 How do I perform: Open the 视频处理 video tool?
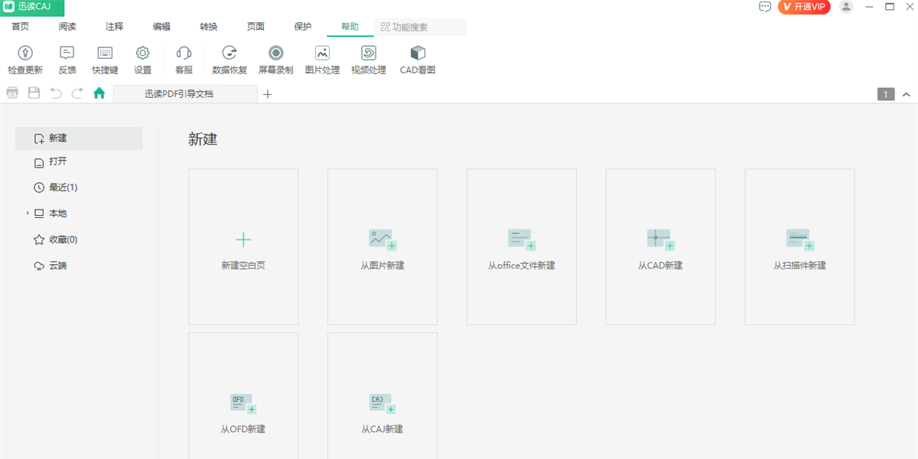point(369,60)
